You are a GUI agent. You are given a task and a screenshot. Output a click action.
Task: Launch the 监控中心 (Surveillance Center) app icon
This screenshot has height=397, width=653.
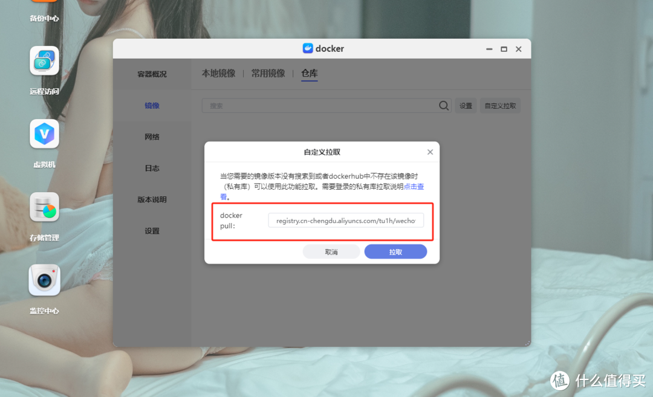(44, 280)
